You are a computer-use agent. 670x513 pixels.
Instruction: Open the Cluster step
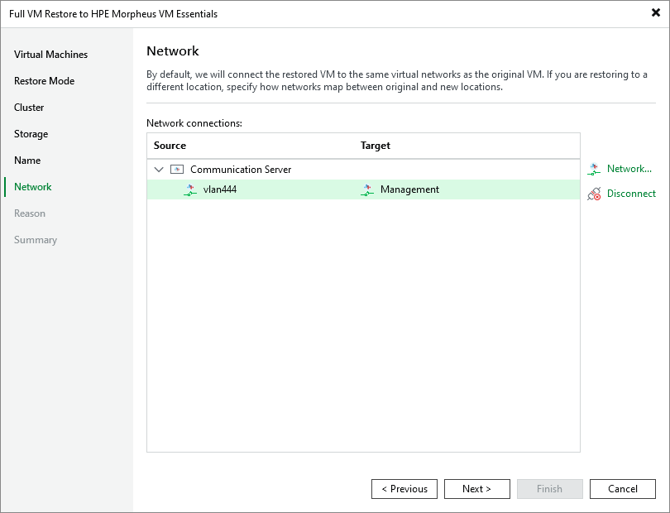[x=29, y=108]
